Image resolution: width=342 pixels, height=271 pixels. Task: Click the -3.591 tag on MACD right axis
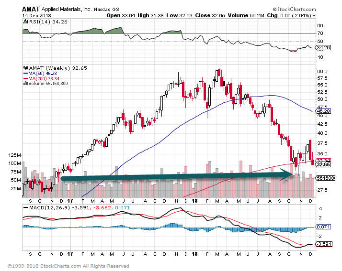[x=324, y=244]
